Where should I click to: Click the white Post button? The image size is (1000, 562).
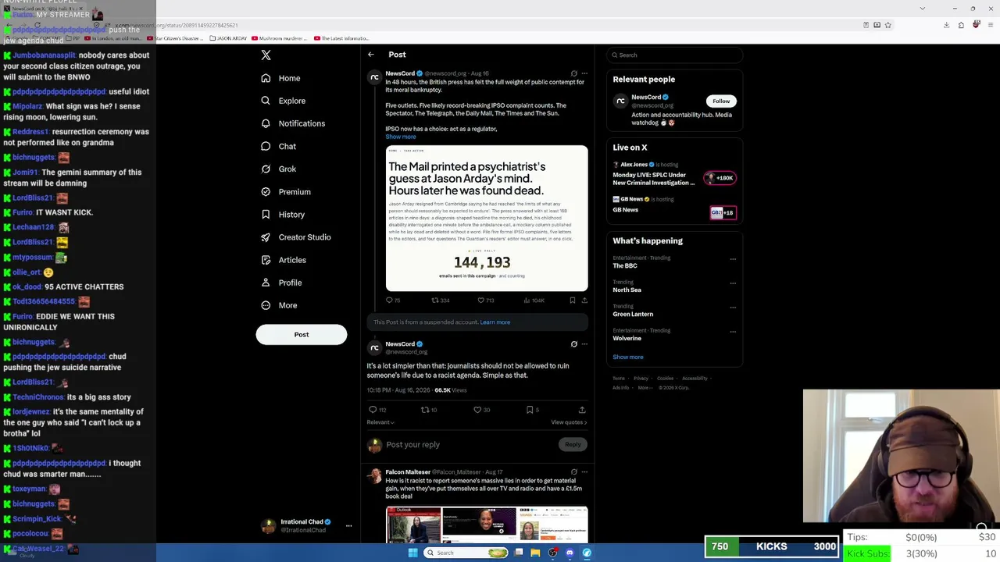(x=302, y=334)
